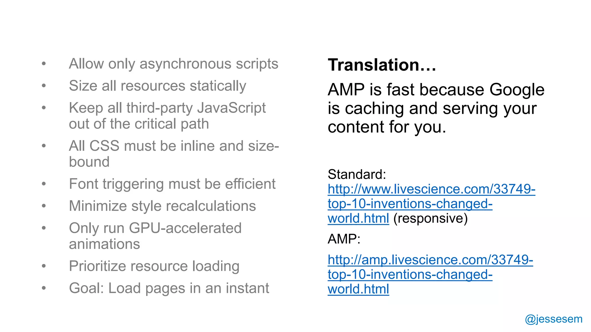Select 'Font triggering must be efficient' text
This screenshot has height=332, width=591.
pyautogui.click(x=172, y=184)
